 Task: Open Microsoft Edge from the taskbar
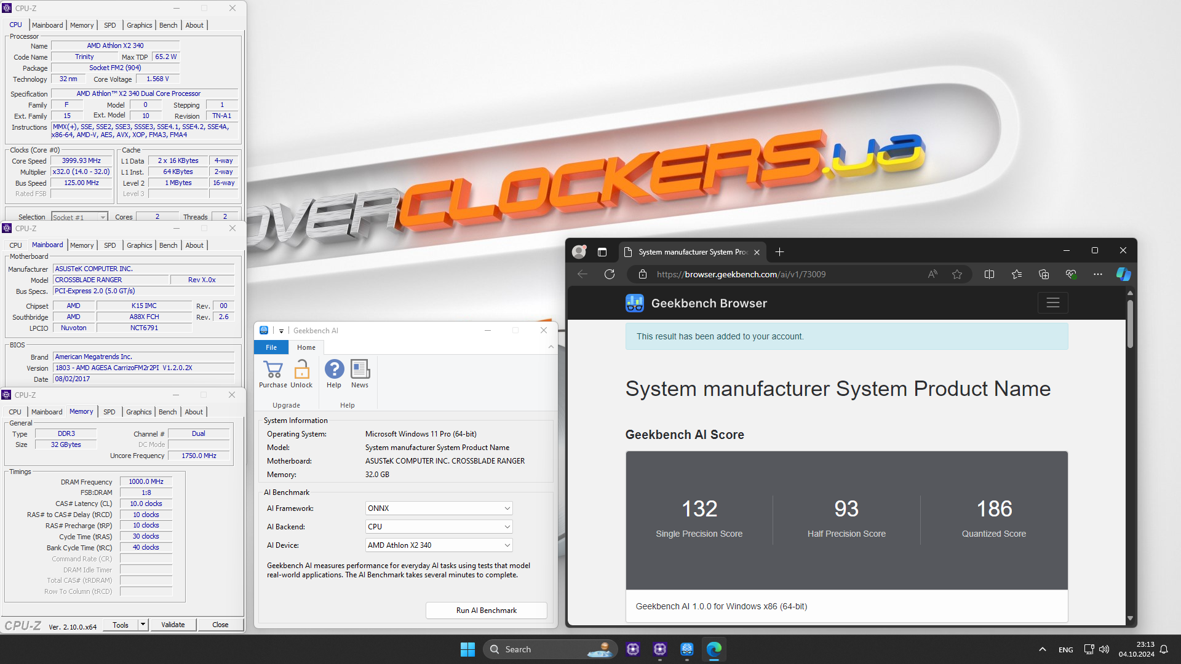[714, 649]
